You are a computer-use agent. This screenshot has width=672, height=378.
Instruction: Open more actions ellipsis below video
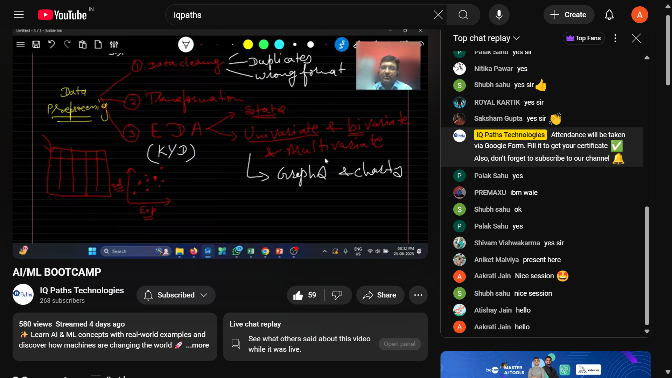click(418, 295)
